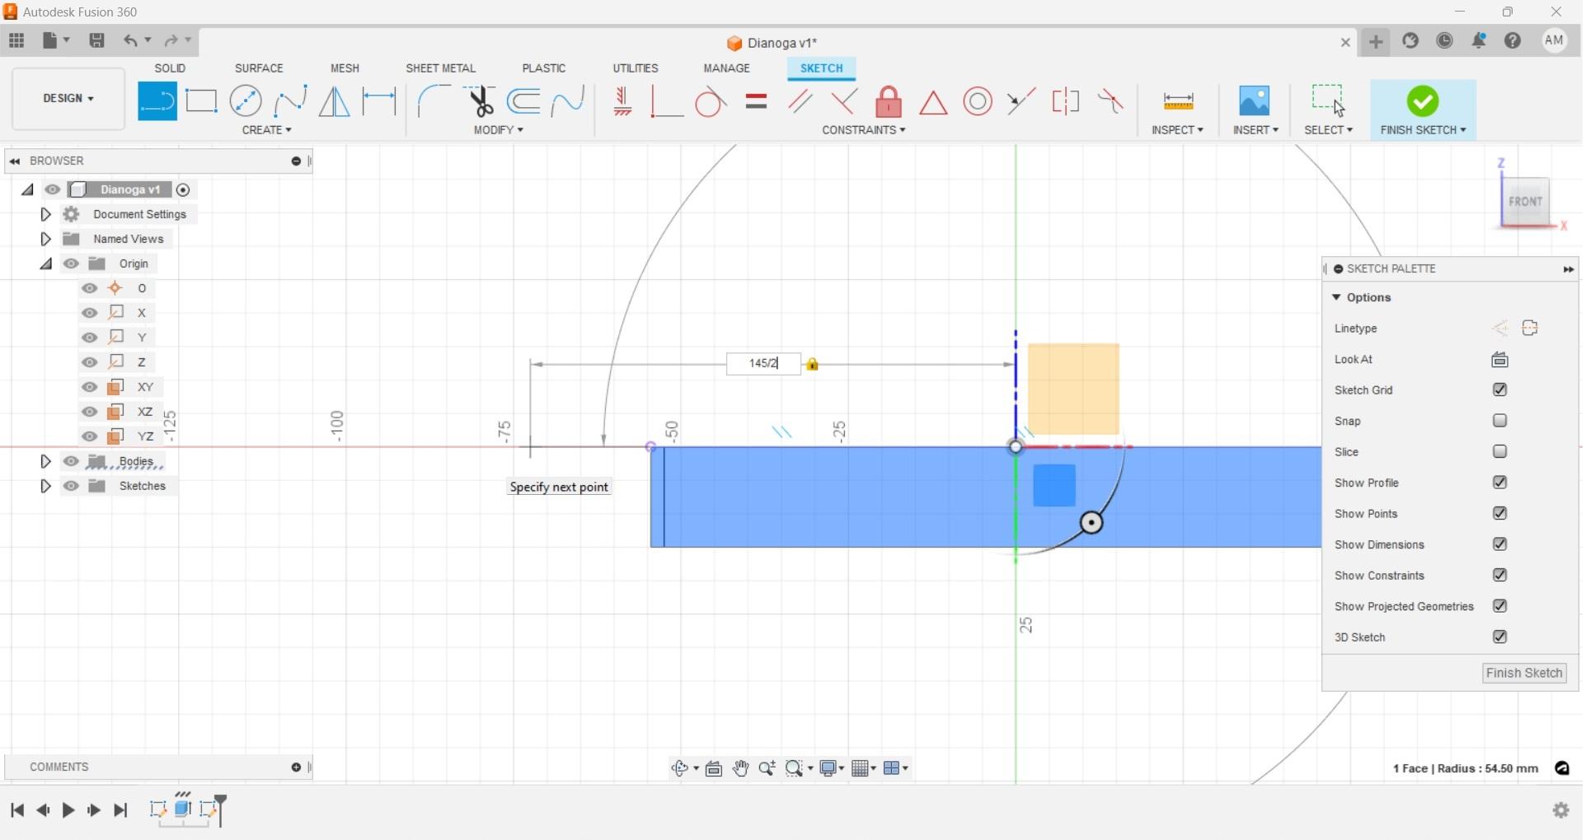Expand the Bodies folder
The image size is (1586, 840).
(45, 461)
